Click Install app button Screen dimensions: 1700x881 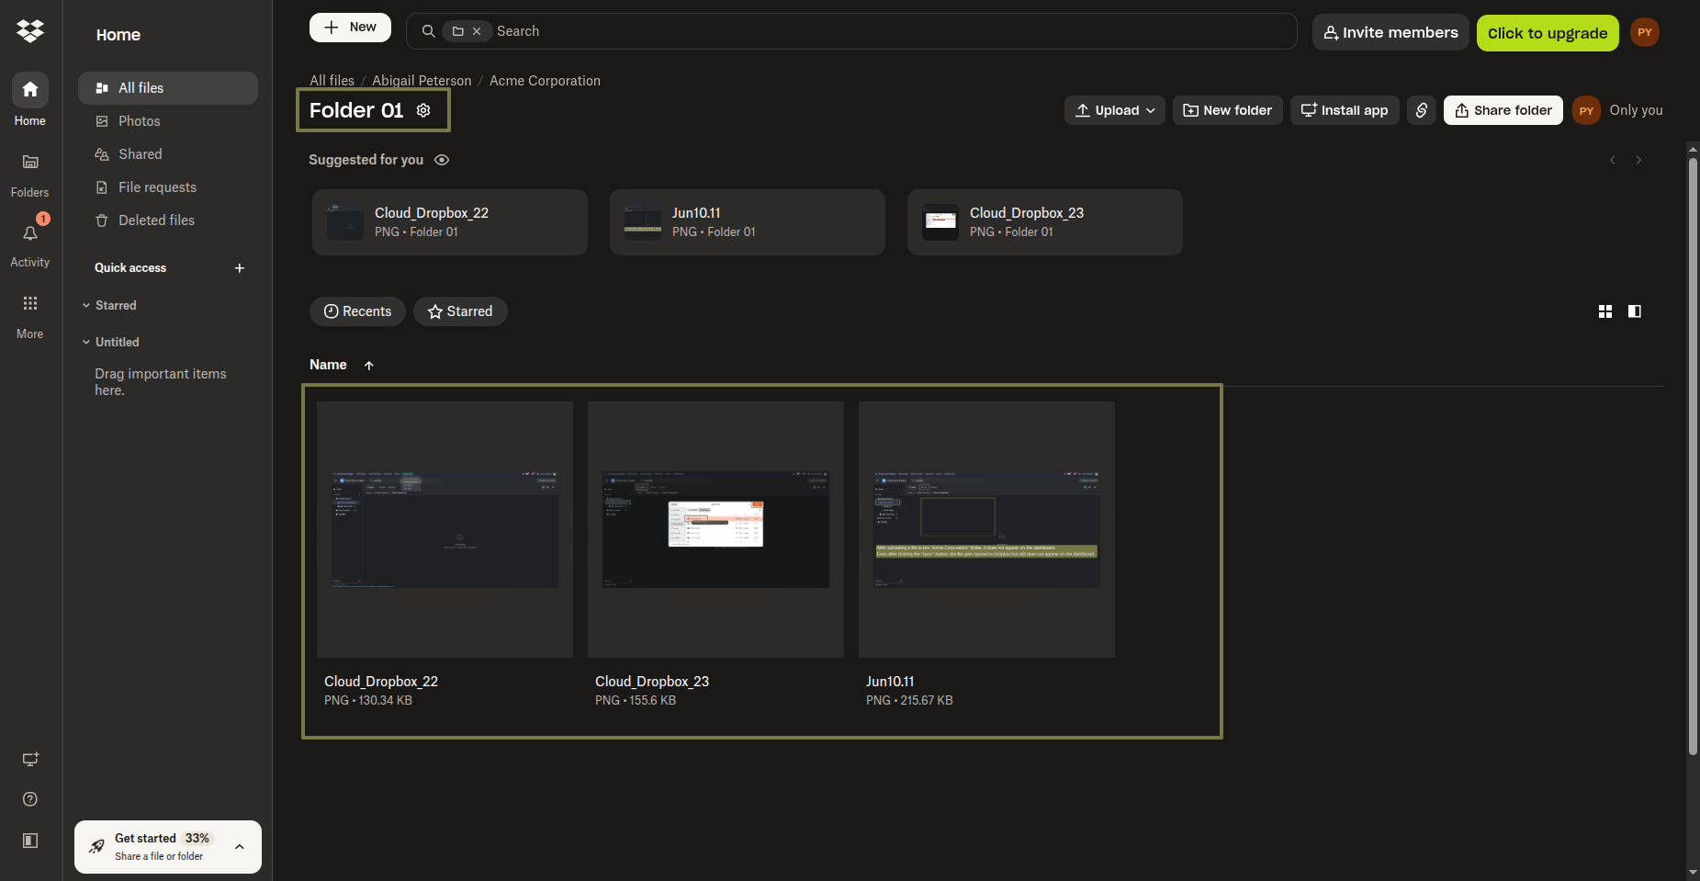pos(1345,110)
